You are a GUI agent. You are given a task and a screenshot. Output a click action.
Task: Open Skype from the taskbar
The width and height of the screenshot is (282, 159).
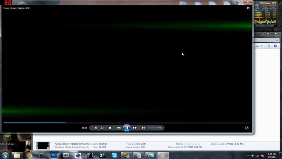115,155
